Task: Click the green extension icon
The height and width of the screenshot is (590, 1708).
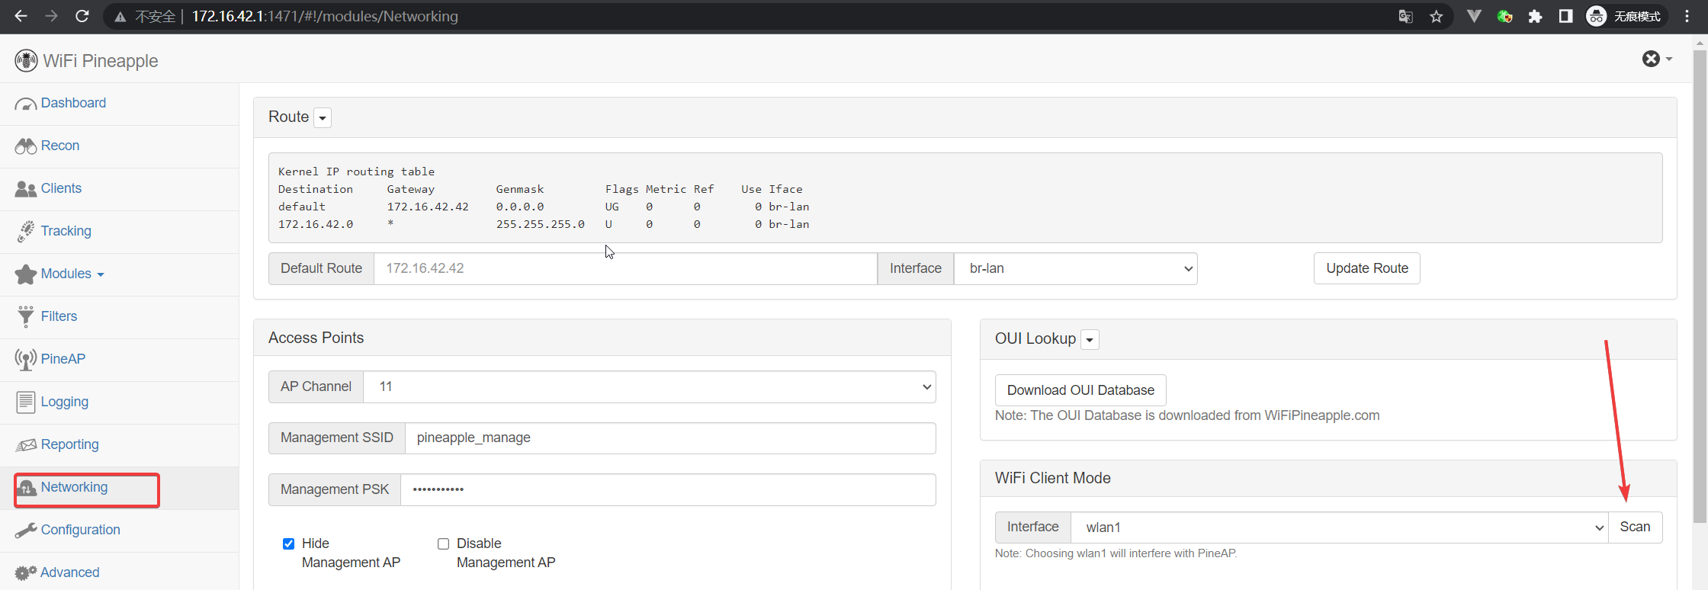Action: tap(1504, 16)
